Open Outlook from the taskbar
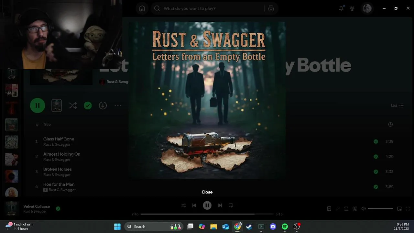The height and width of the screenshot is (233, 414). [x=225, y=227]
